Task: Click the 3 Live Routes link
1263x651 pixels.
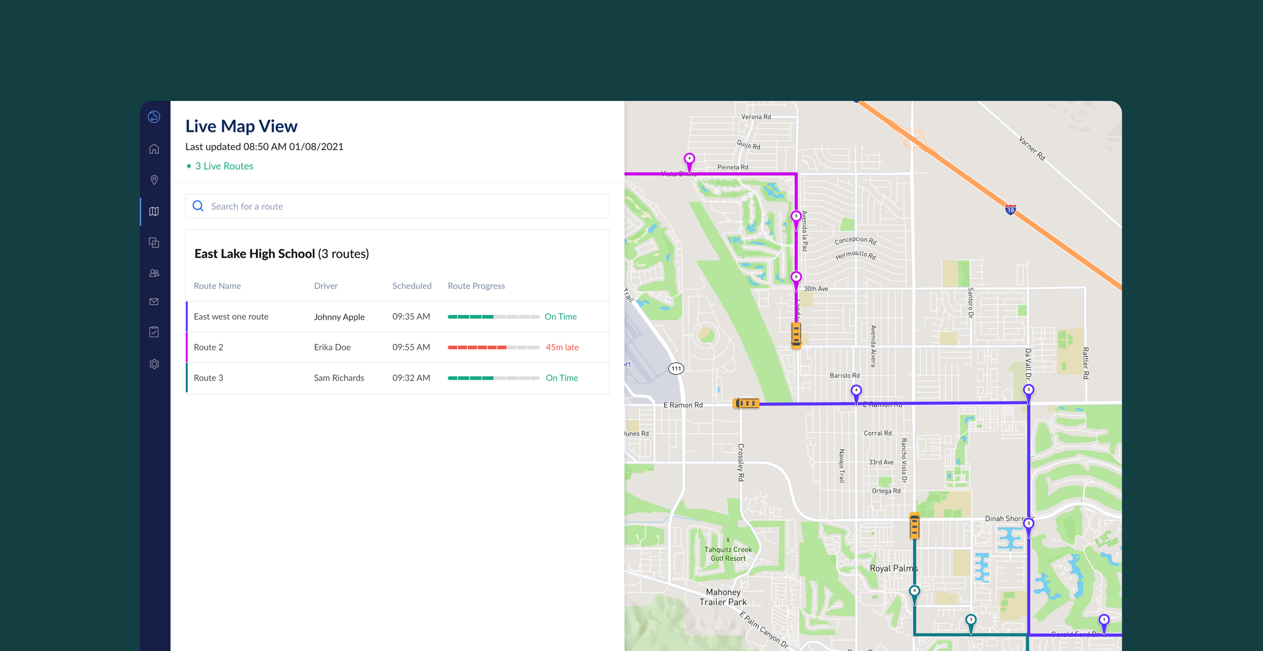Action: [x=224, y=166]
